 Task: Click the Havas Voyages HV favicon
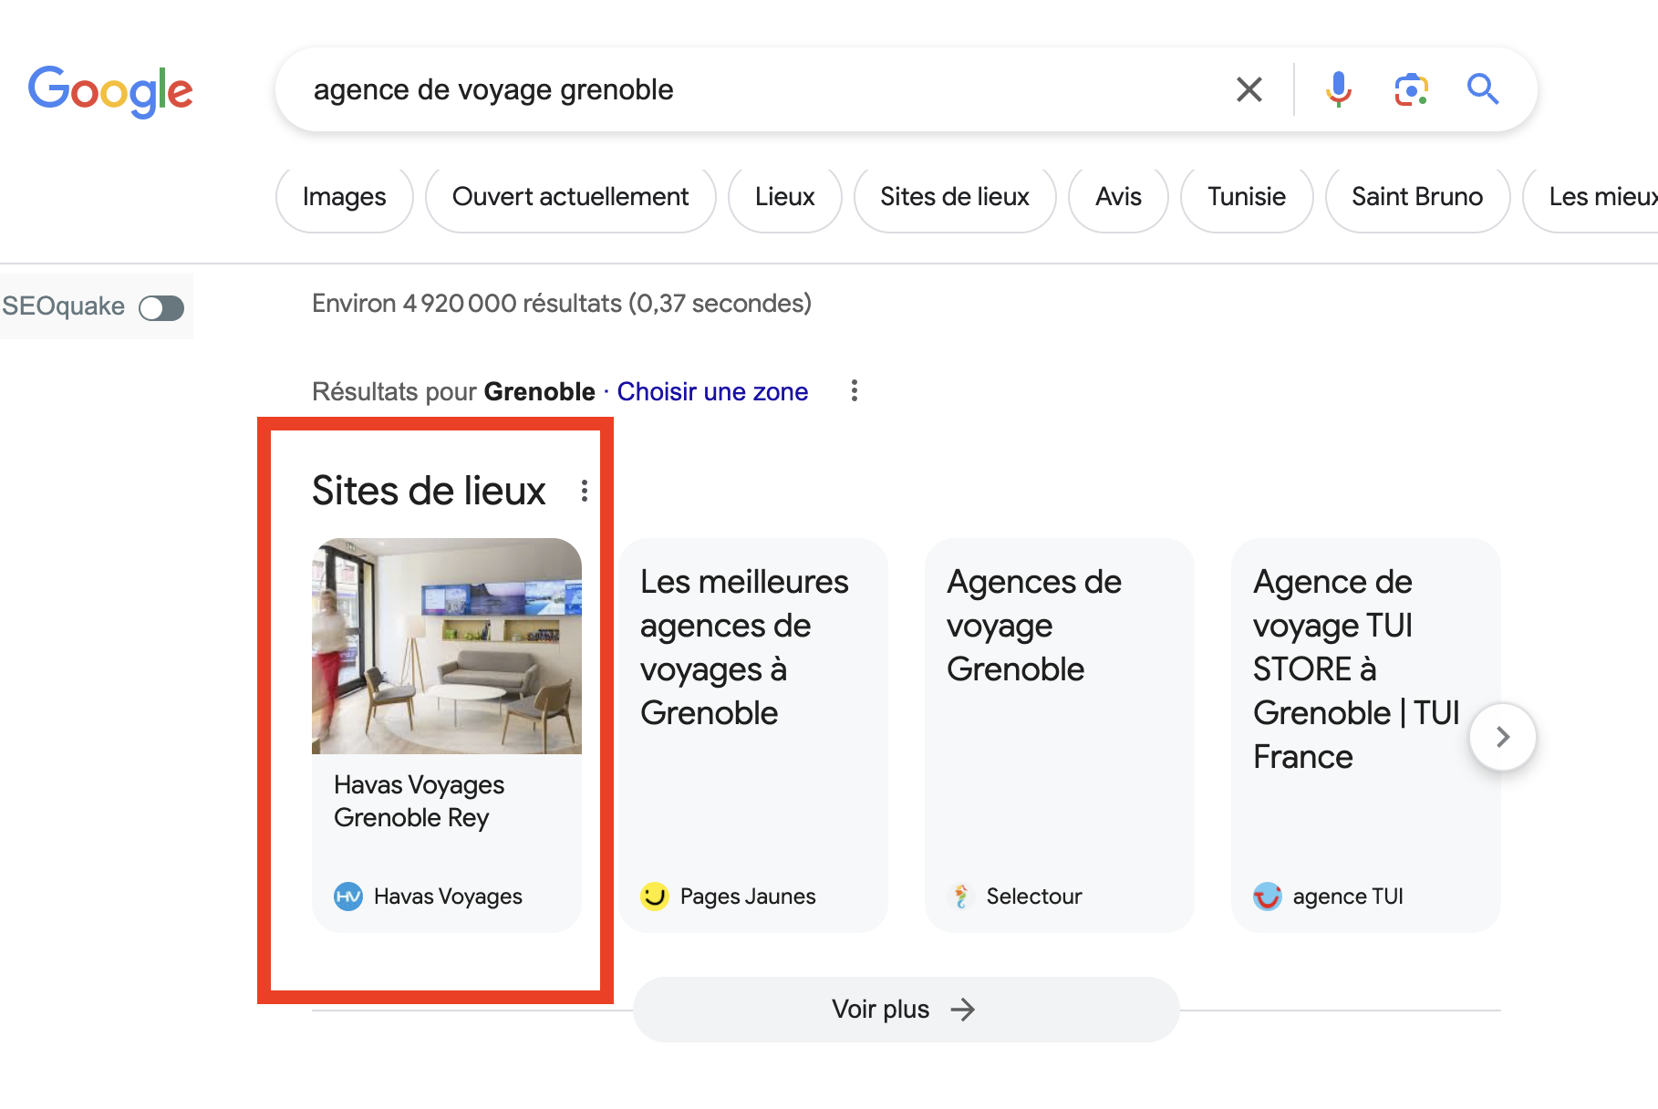(x=348, y=897)
